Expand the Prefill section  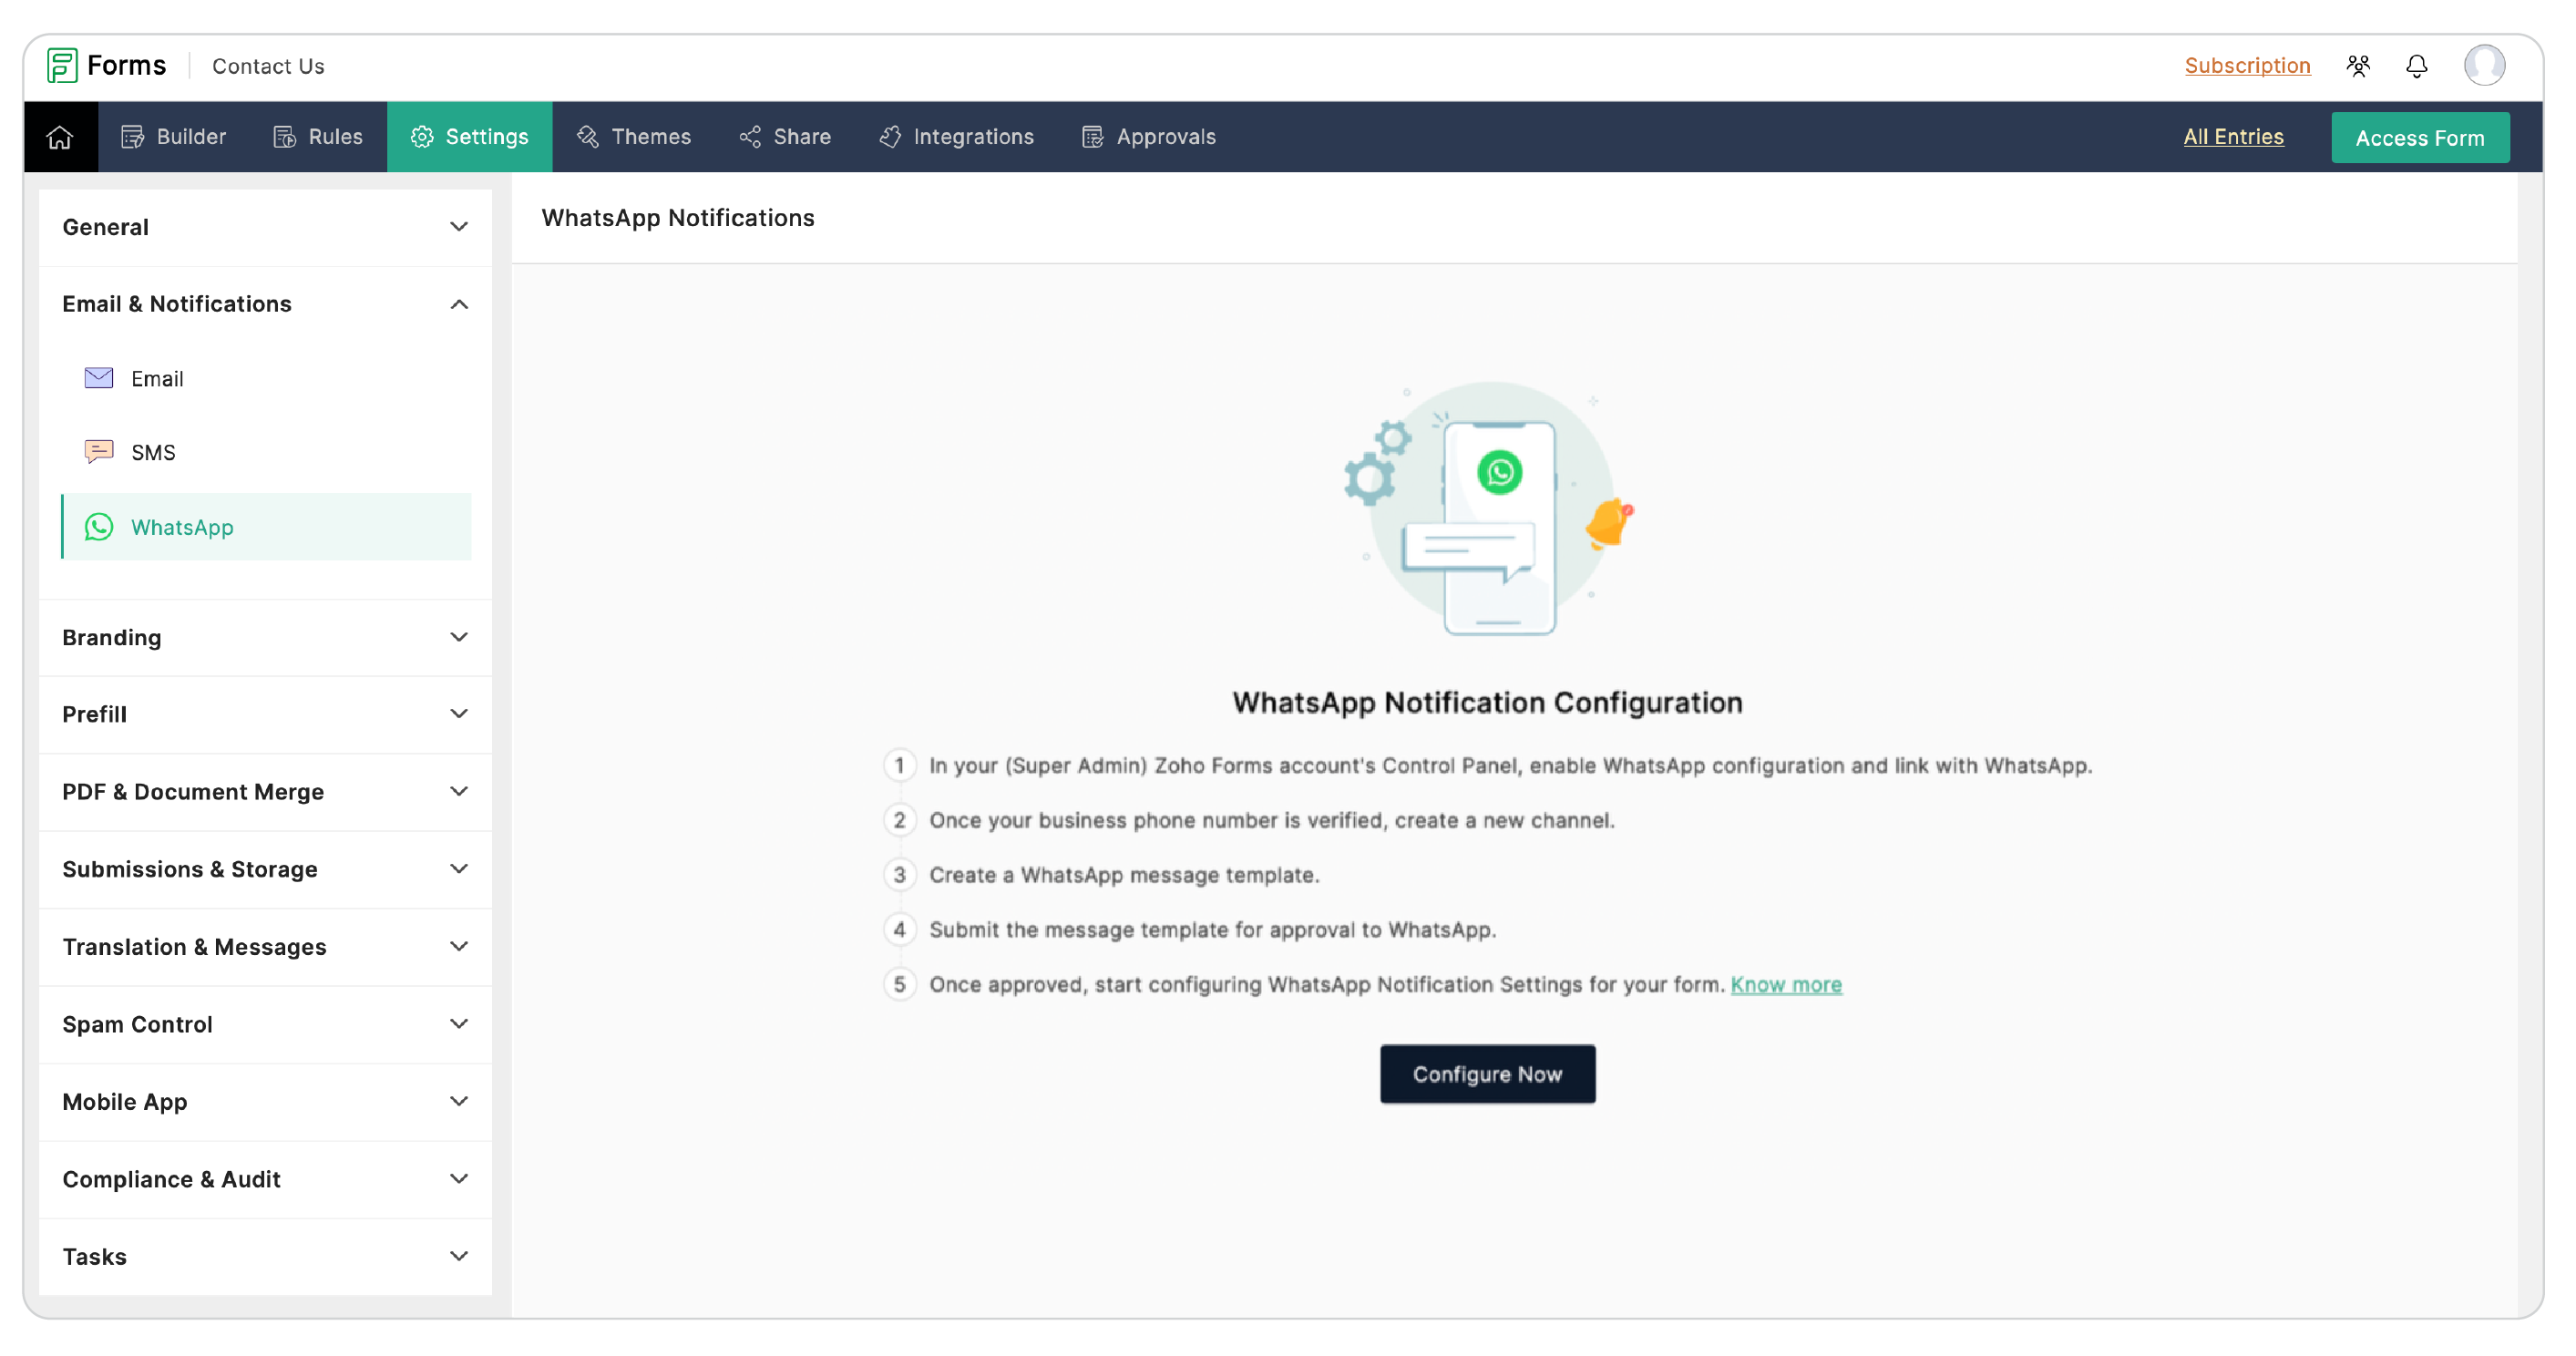click(265, 715)
